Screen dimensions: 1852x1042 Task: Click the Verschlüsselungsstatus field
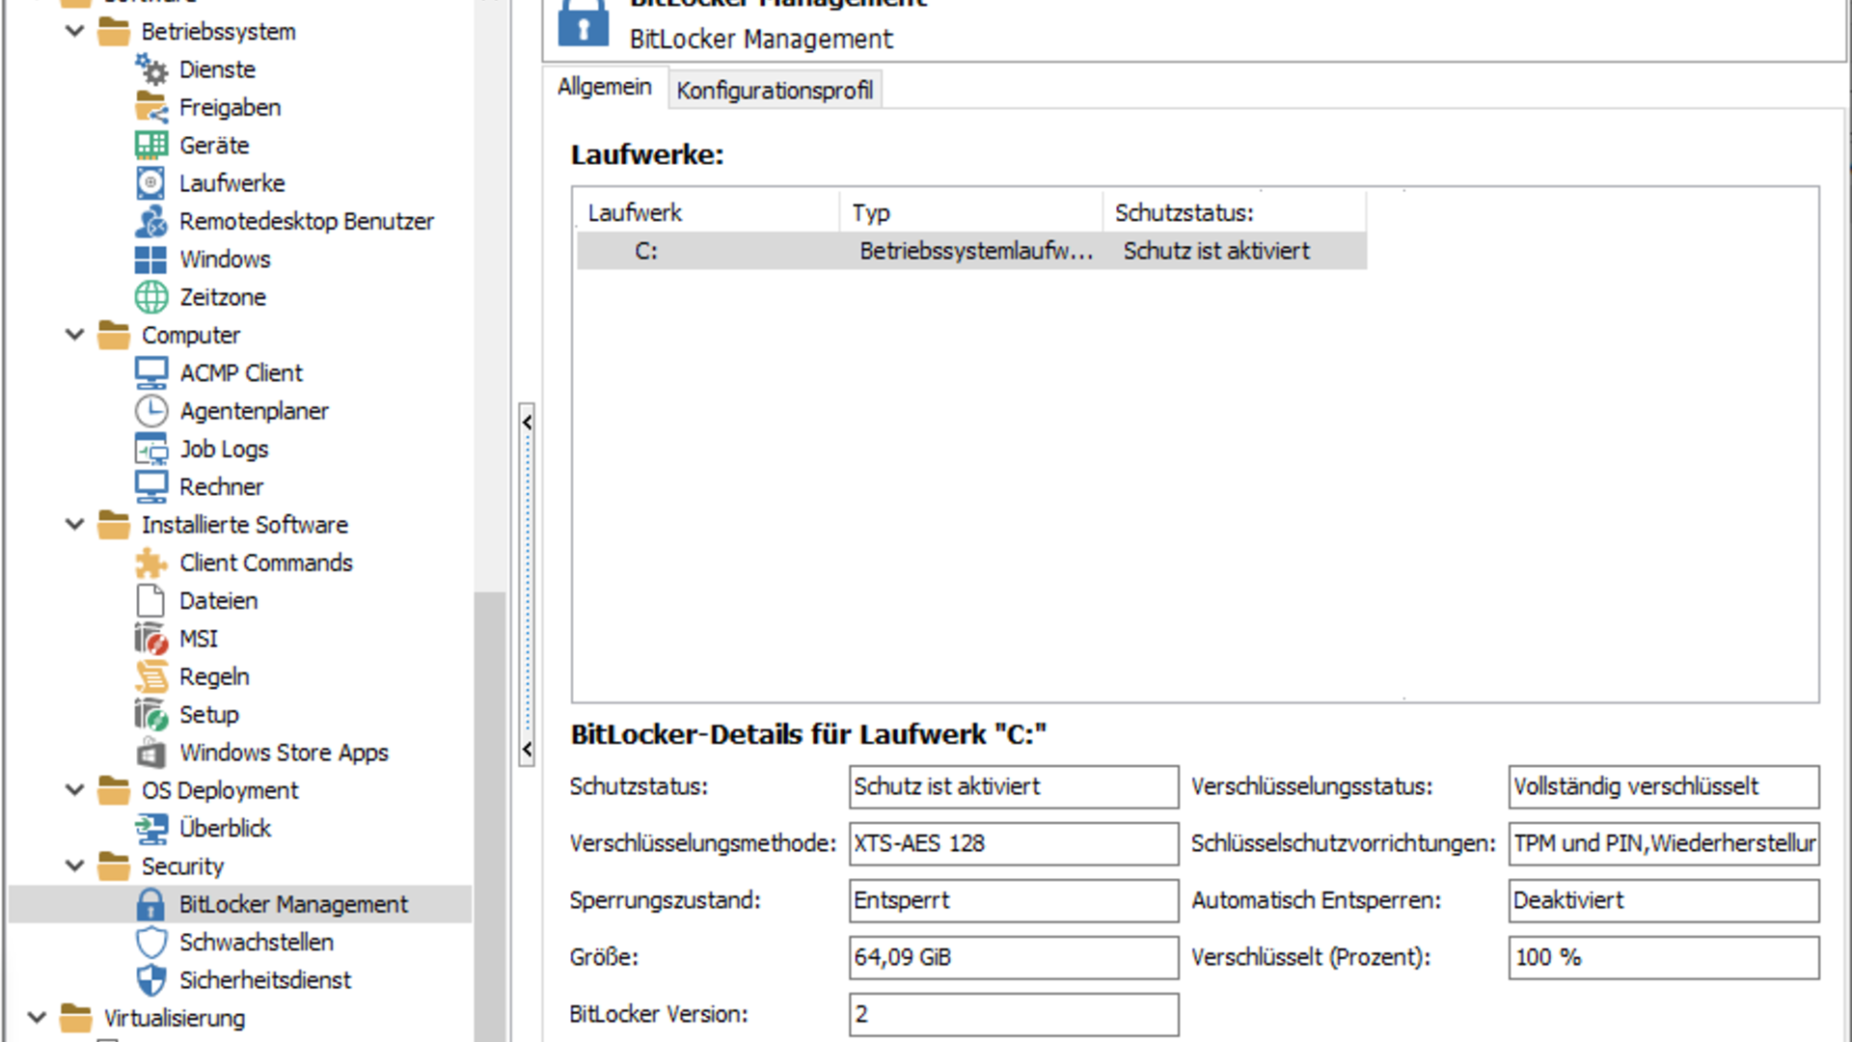click(1664, 786)
